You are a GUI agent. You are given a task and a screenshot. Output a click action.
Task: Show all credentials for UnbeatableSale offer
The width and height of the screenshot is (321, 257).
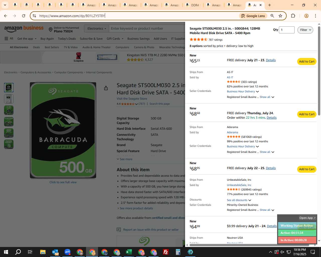(267, 210)
